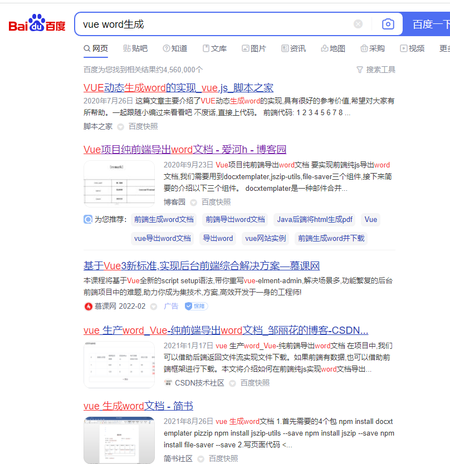Switch to the 贴吧 tab
This screenshot has width=450, height=464.
[135, 48]
